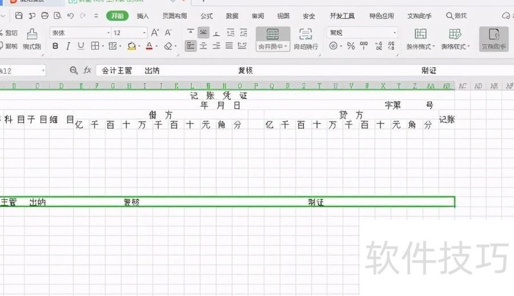
Task: Click the Save icon in quick access toolbar
Action: click(x=19, y=15)
